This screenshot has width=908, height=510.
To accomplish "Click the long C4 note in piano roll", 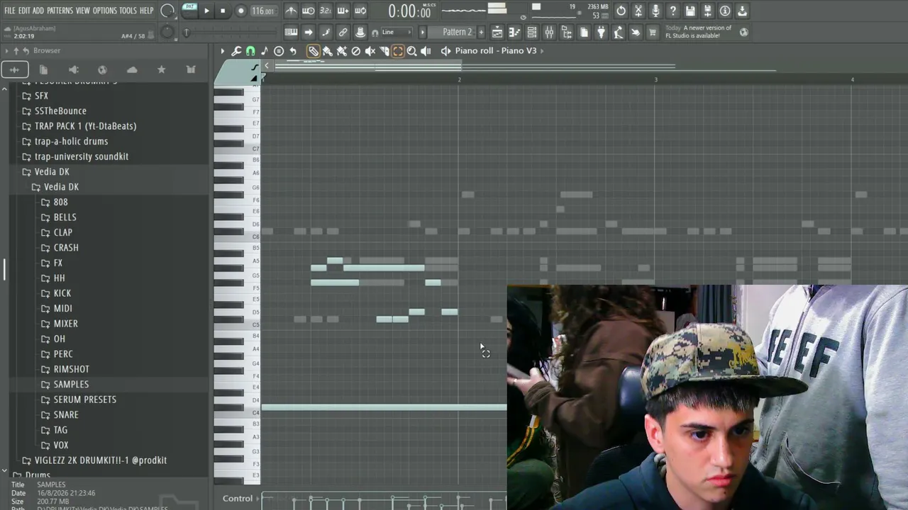I will click(x=384, y=407).
